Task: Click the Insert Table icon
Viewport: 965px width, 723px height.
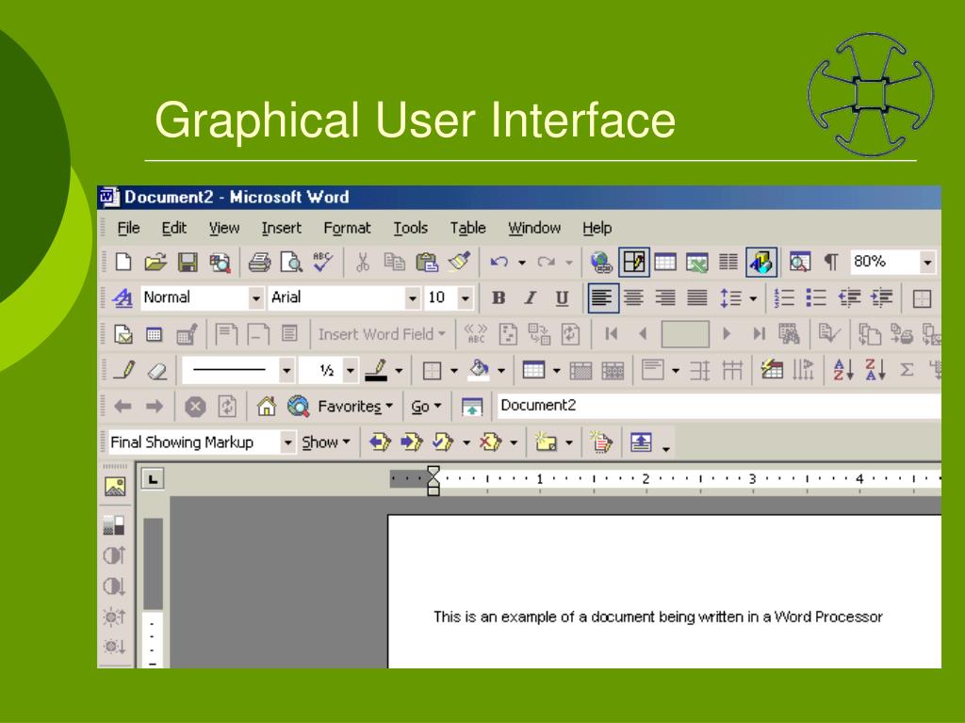Action: point(665,263)
